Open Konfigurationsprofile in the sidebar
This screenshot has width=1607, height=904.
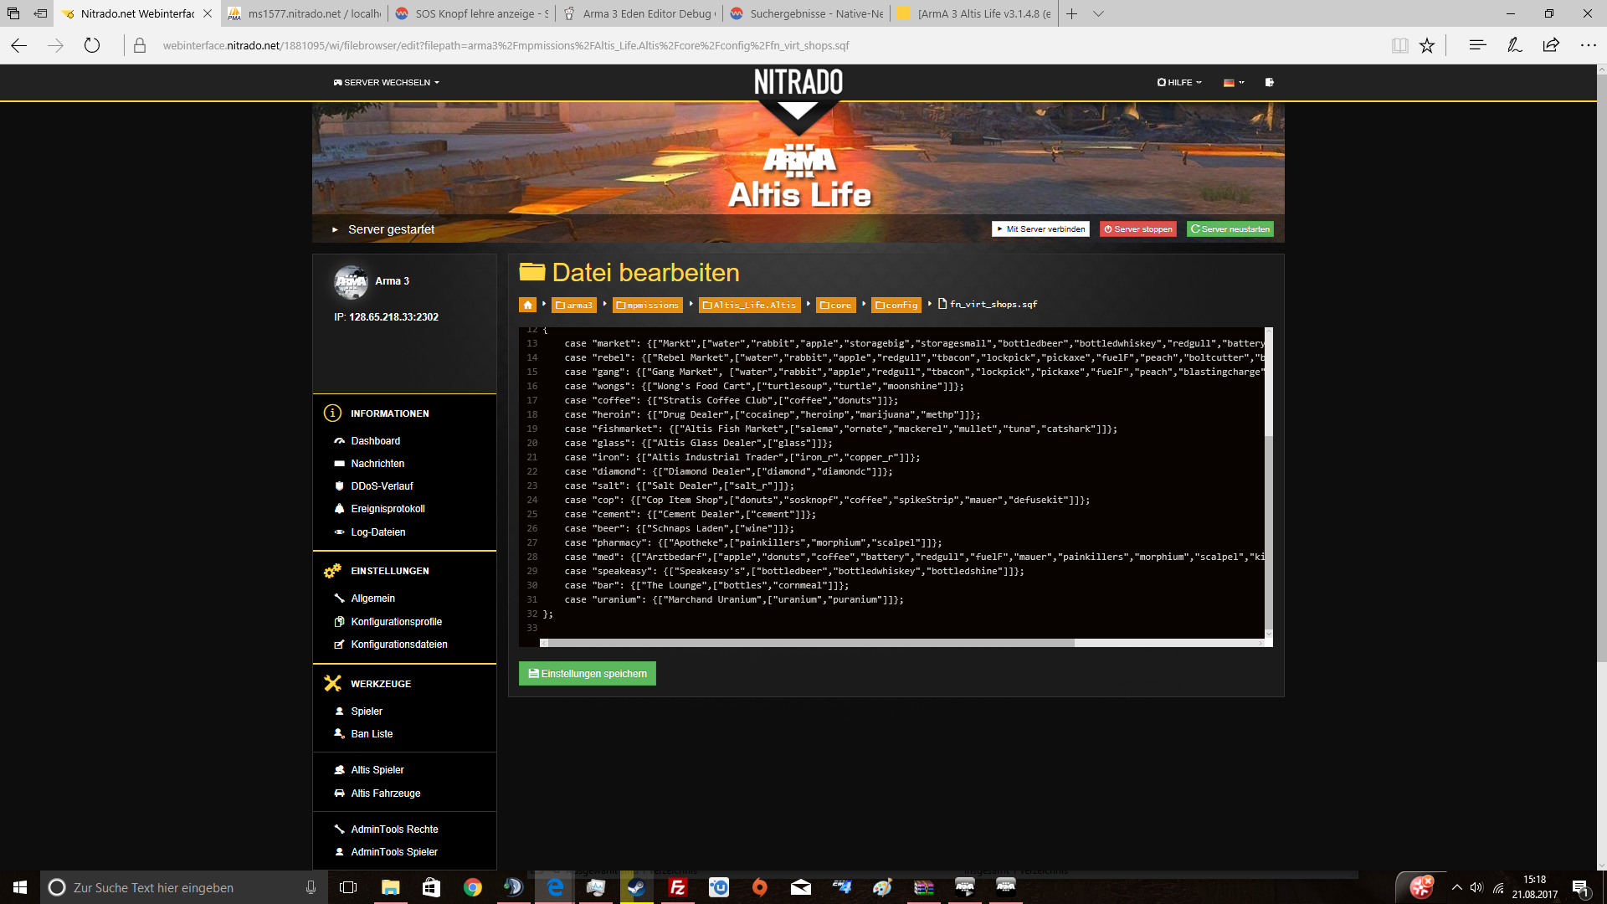pyautogui.click(x=396, y=622)
